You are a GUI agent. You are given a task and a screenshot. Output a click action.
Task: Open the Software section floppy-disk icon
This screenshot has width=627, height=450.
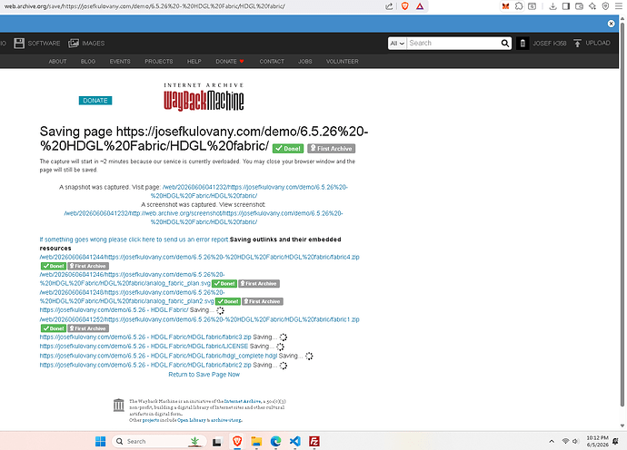pos(19,44)
